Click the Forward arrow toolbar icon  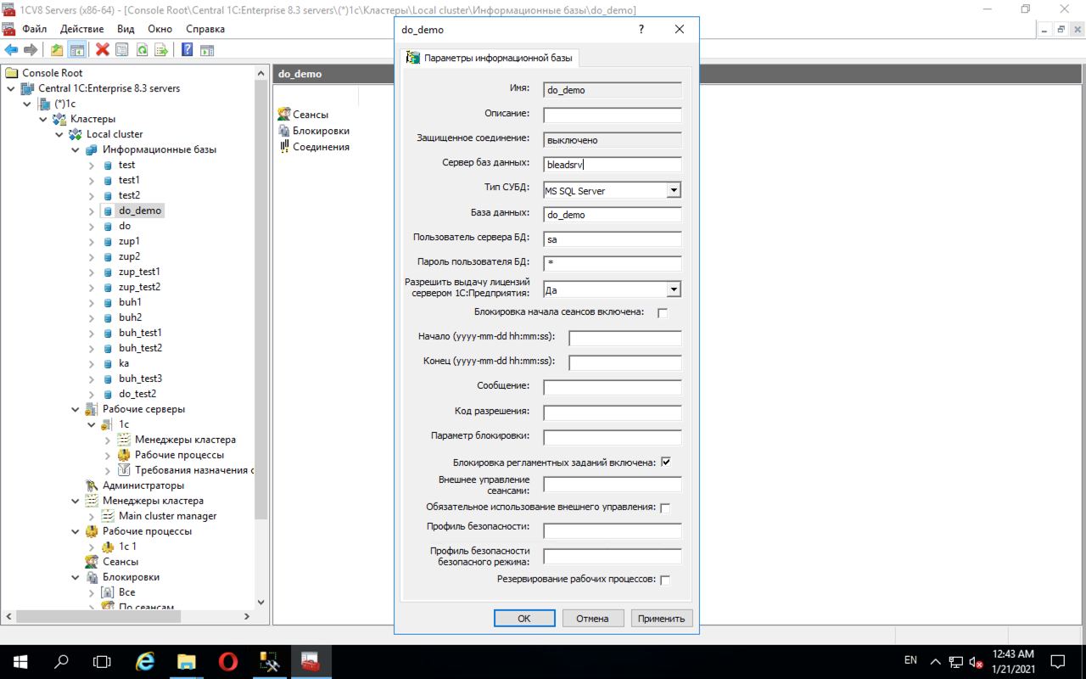coord(31,50)
